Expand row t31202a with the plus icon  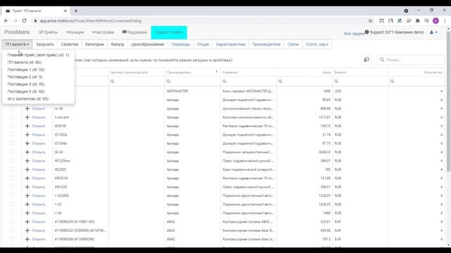pyautogui.click(x=27, y=134)
